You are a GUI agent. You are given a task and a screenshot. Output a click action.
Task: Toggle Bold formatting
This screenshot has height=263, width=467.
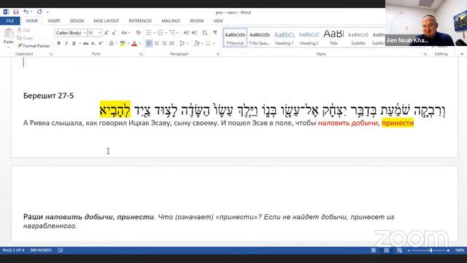(58, 44)
